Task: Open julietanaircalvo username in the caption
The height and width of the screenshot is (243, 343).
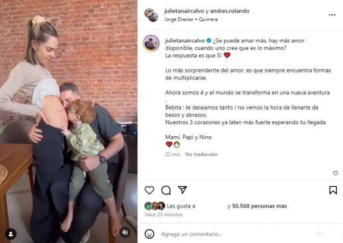Action: [x=185, y=41]
